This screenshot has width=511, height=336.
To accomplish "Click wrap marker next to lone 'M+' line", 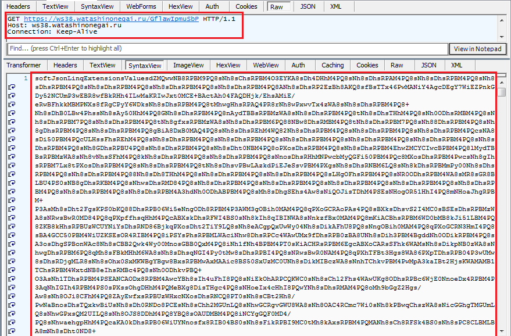I will (10, 199).
